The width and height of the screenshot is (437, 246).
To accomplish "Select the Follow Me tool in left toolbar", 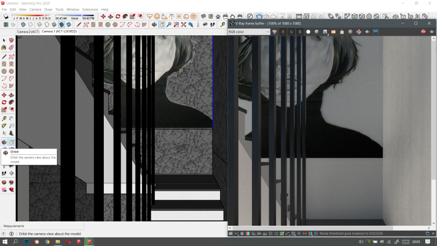I will (x=11, y=102).
